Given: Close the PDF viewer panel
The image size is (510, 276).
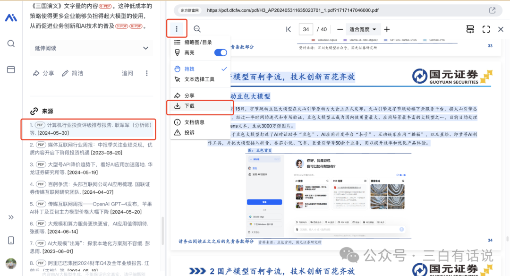Looking at the screenshot, I should coord(501,29).
